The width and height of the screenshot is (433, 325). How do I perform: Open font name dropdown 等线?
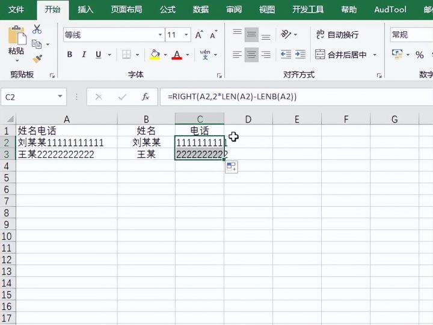pyautogui.click(x=160, y=35)
